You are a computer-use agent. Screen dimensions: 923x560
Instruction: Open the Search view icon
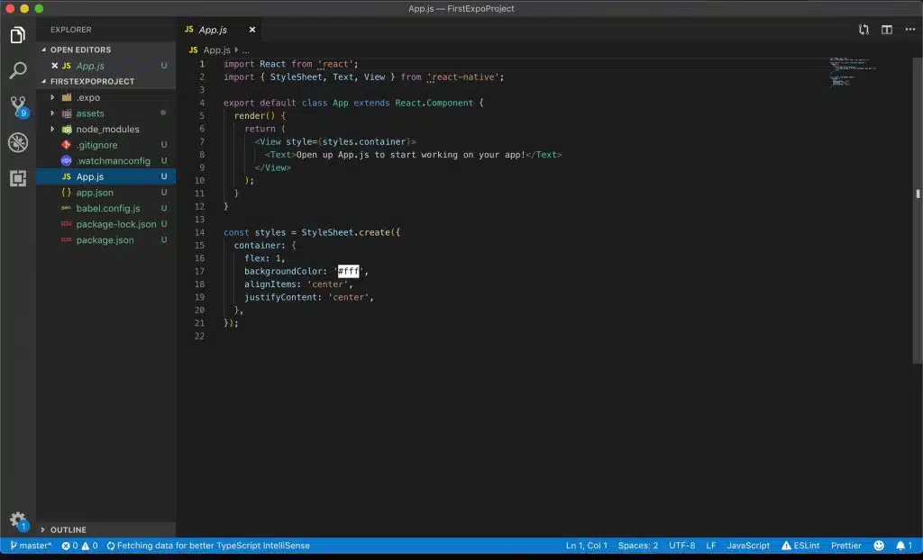(17, 71)
